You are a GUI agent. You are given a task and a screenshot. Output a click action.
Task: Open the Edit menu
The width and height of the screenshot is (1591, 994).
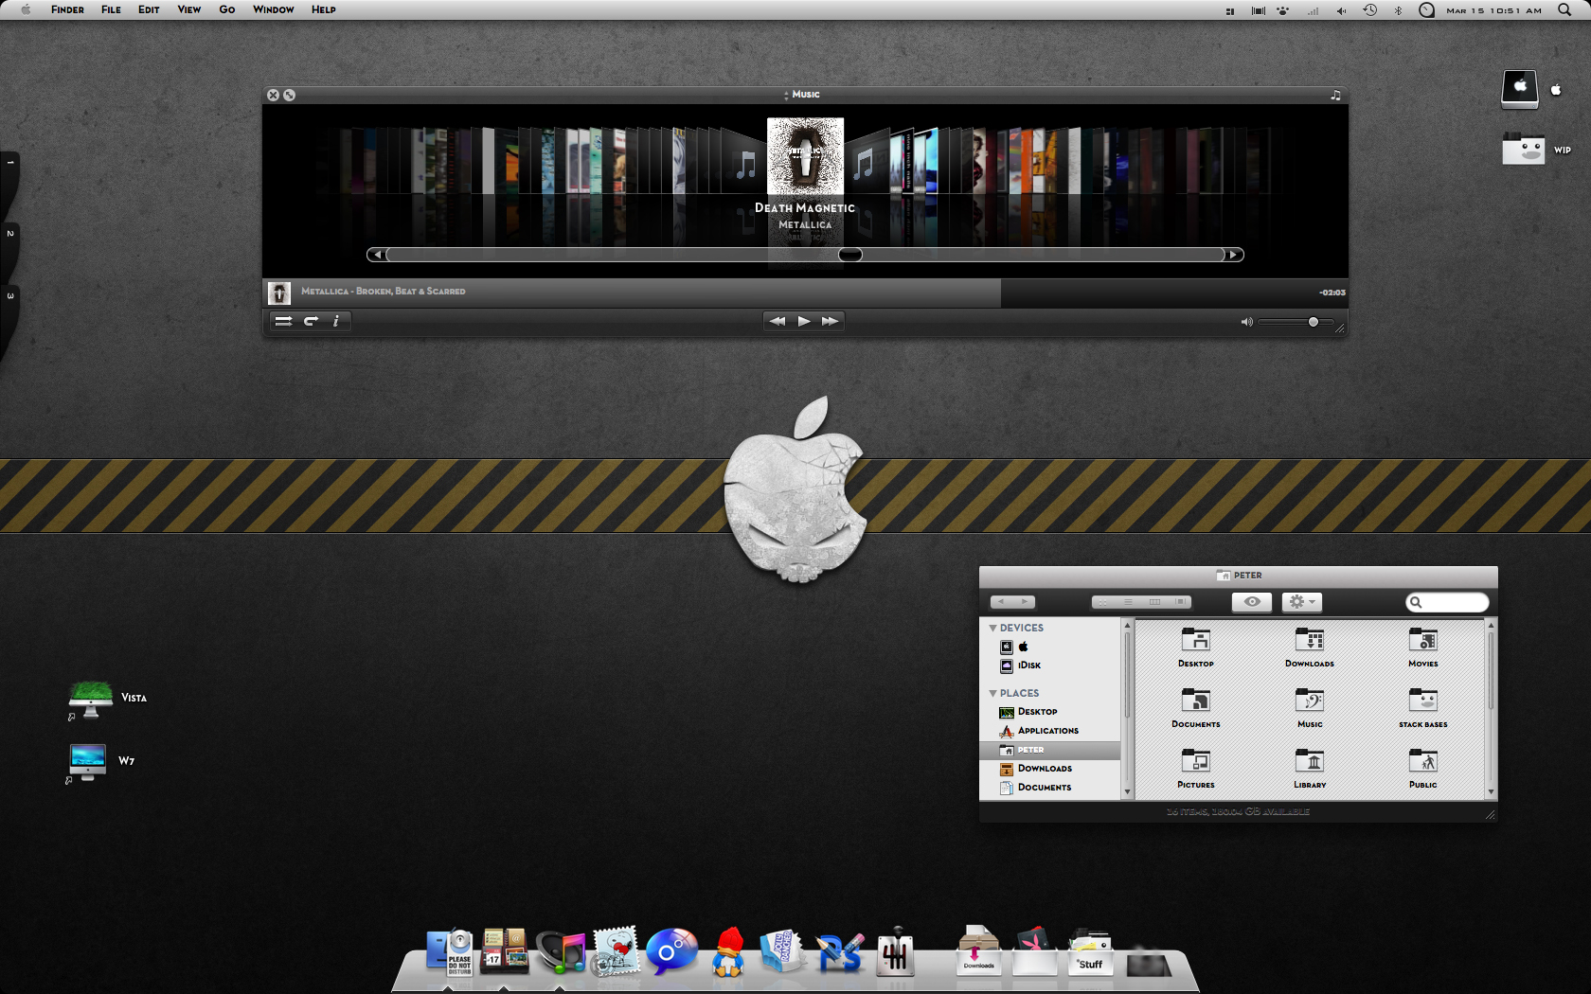(149, 9)
